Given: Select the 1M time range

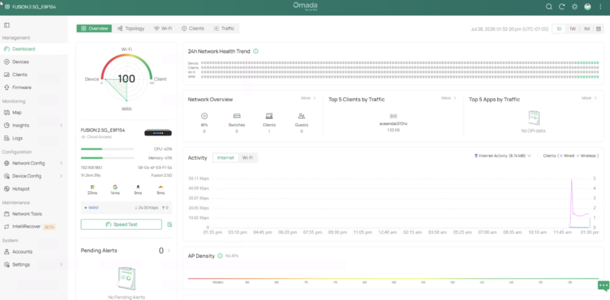Looking at the screenshot, I should 586,29.
